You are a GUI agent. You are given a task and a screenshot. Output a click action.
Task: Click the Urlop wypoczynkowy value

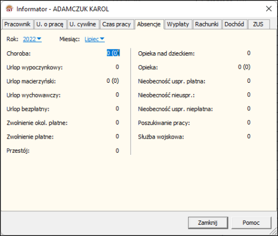pyautogui.click(x=117, y=67)
